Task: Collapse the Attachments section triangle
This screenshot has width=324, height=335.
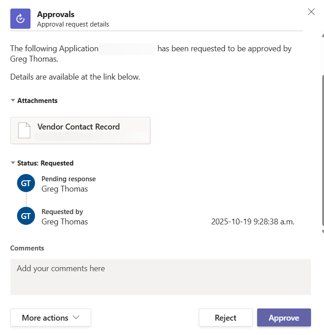Action: tap(13, 101)
